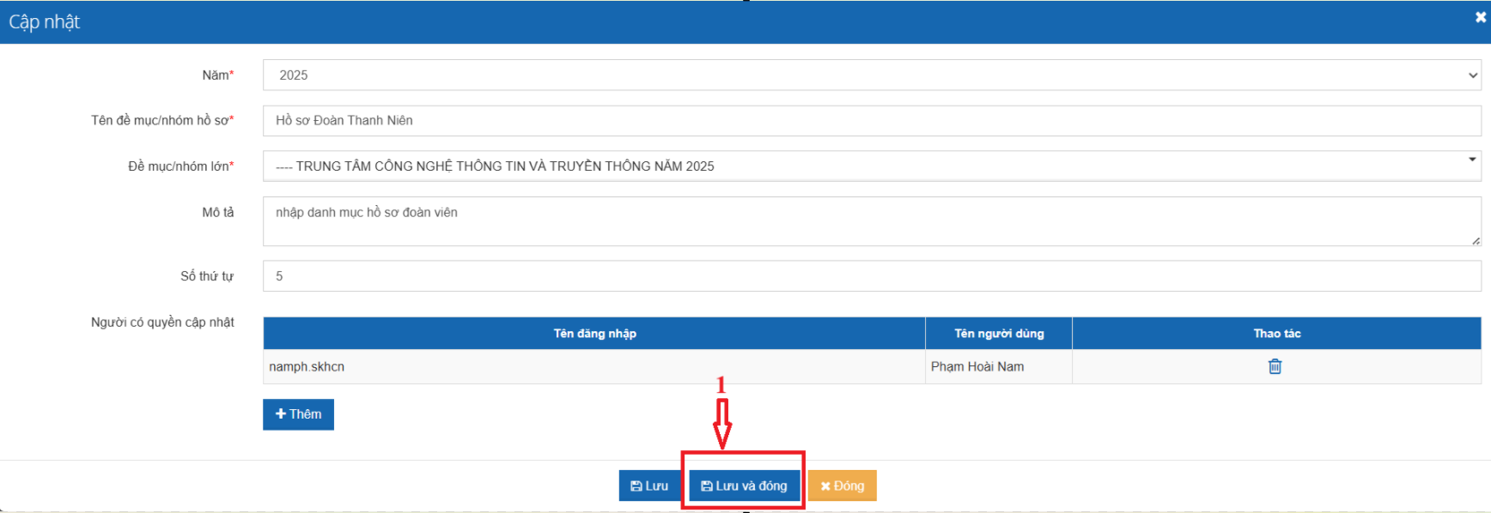The height and width of the screenshot is (513, 1491).
Task: Click the Năm field label
Action: pos(216,75)
